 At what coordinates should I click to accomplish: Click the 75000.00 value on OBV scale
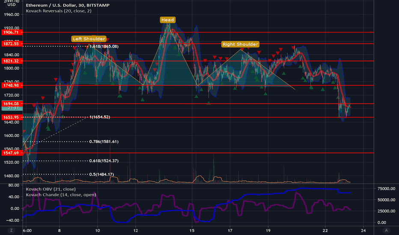[x=386, y=188]
